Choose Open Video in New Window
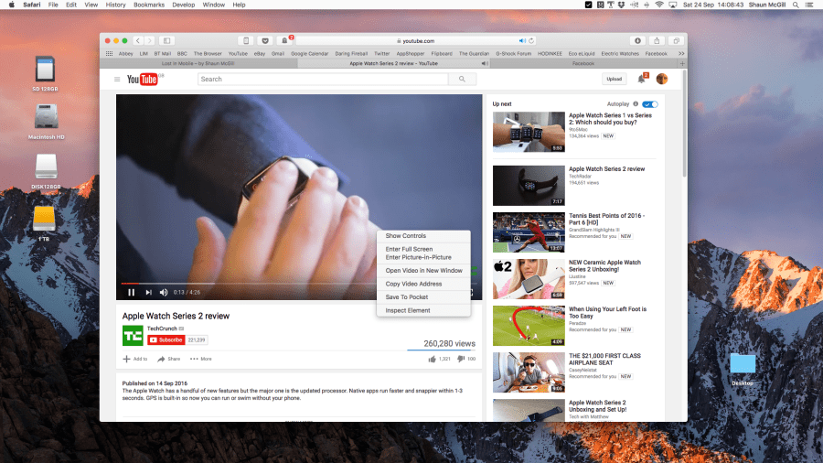This screenshot has height=463, width=823. pos(423,271)
